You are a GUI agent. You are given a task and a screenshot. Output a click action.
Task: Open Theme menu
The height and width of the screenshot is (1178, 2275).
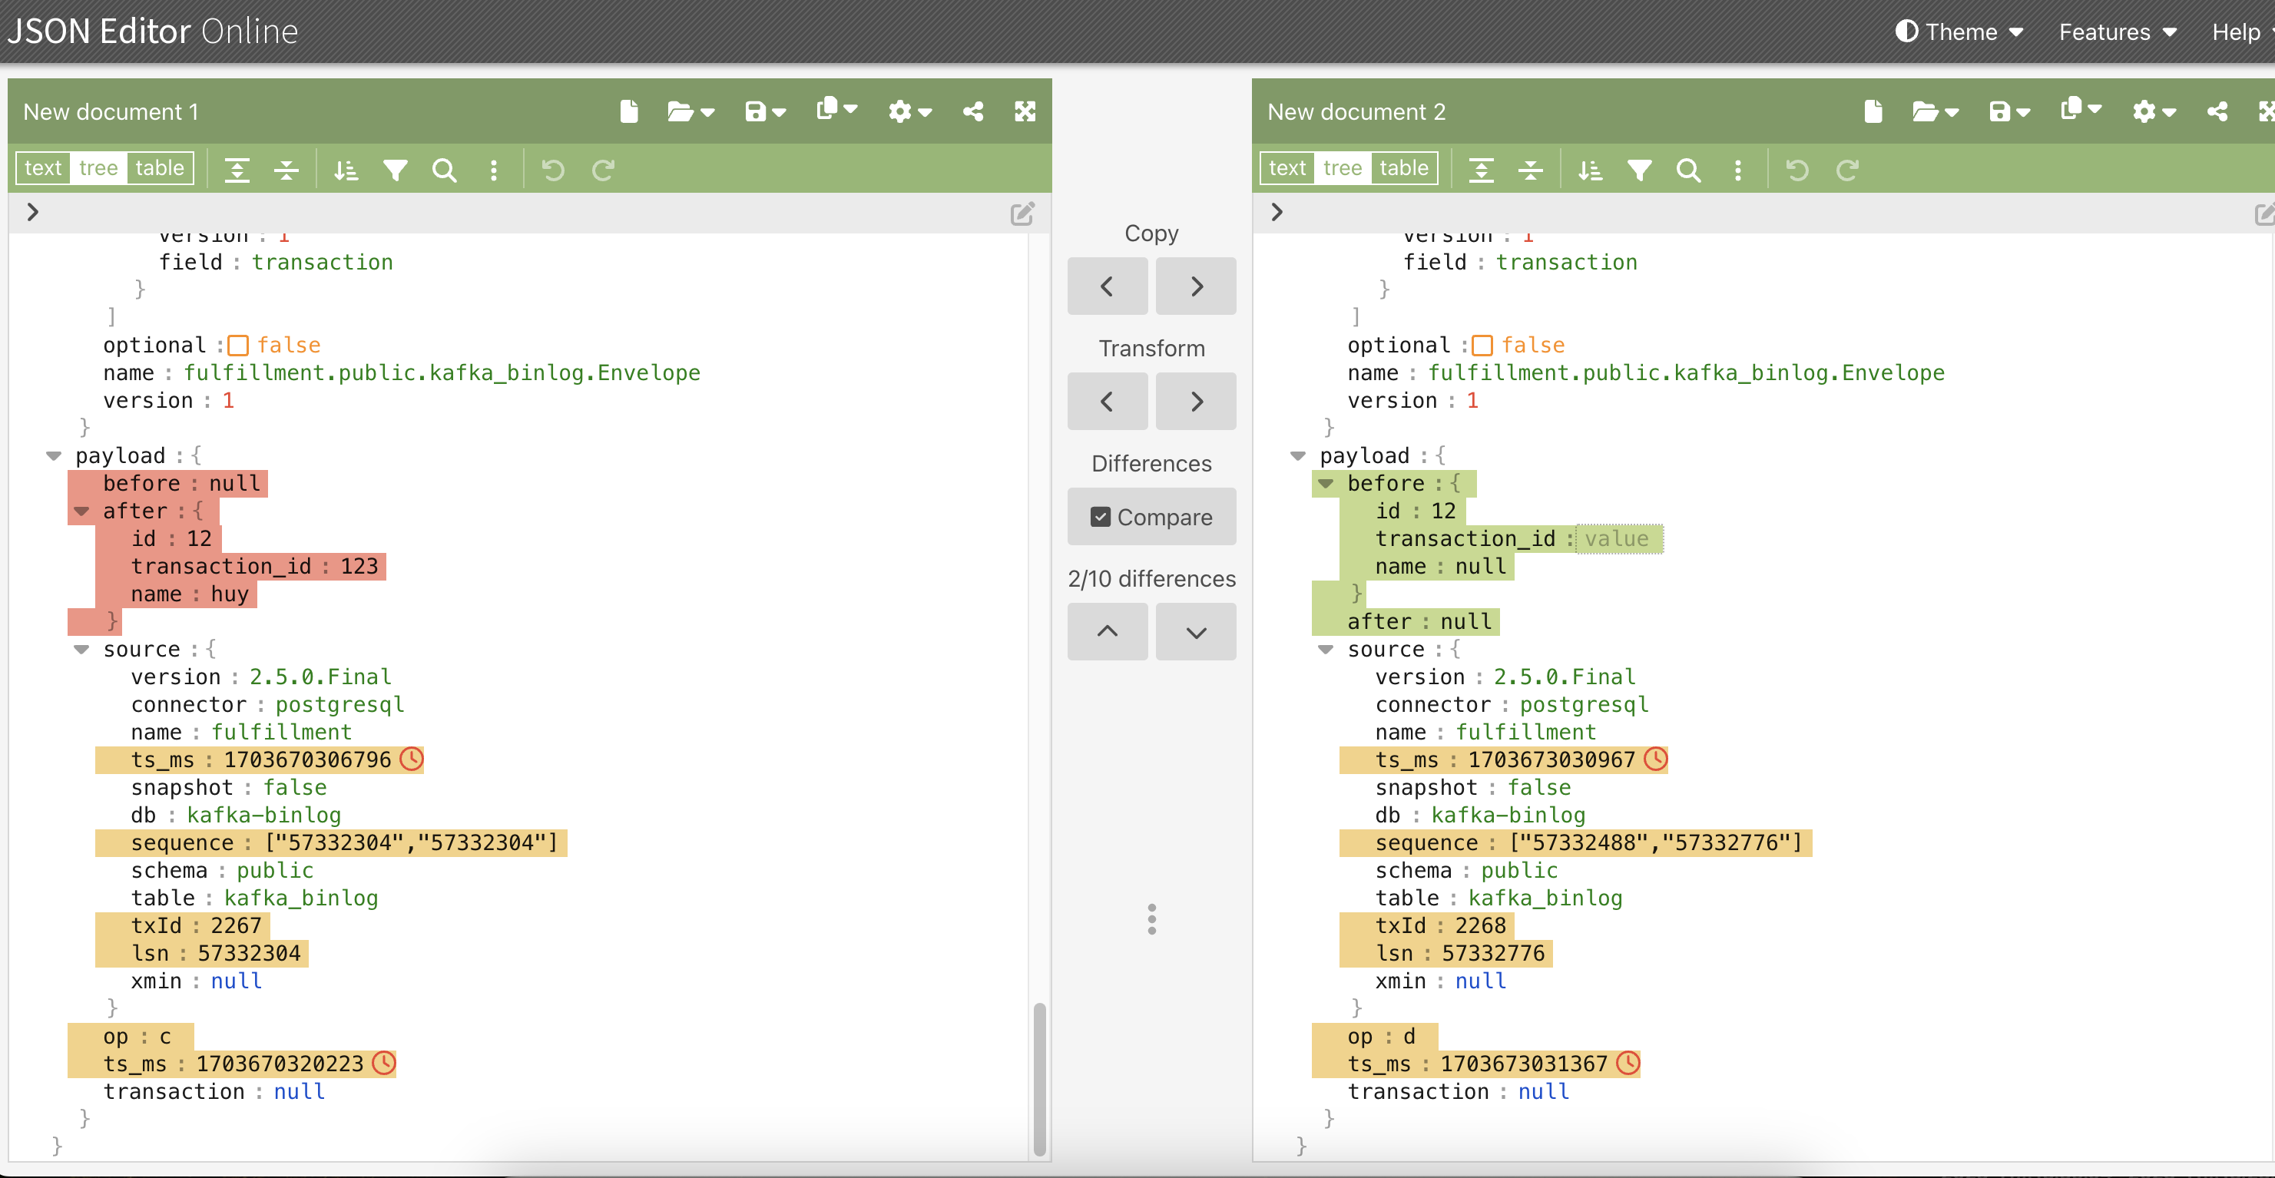click(x=1959, y=31)
